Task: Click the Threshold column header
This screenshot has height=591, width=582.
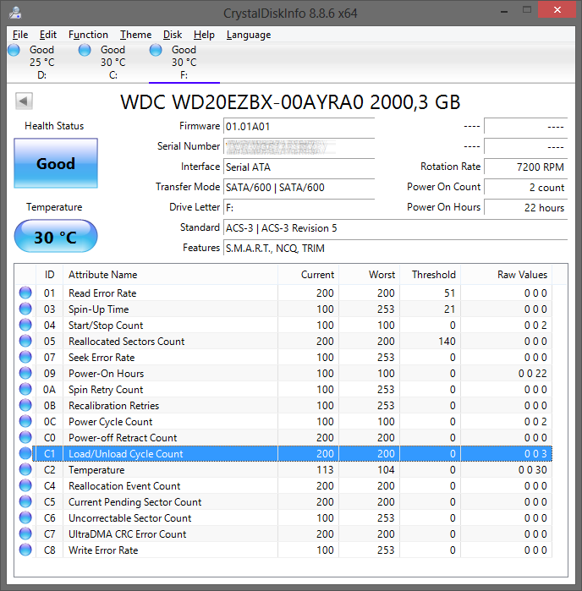Action: tap(431, 275)
